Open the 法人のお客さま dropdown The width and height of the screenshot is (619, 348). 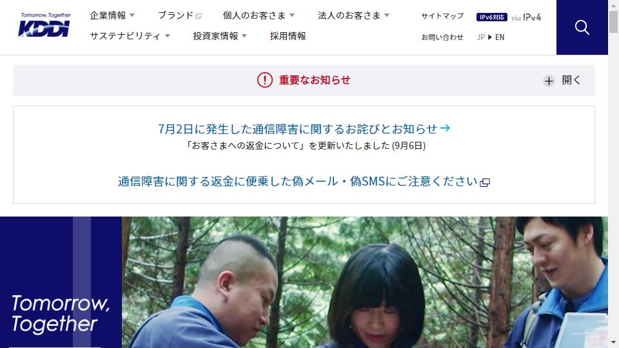pyautogui.click(x=354, y=15)
